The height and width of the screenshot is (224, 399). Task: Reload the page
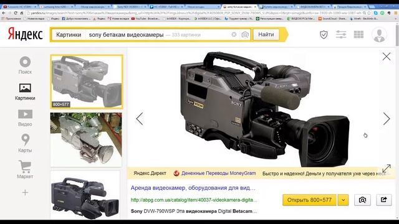click(16, 13)
